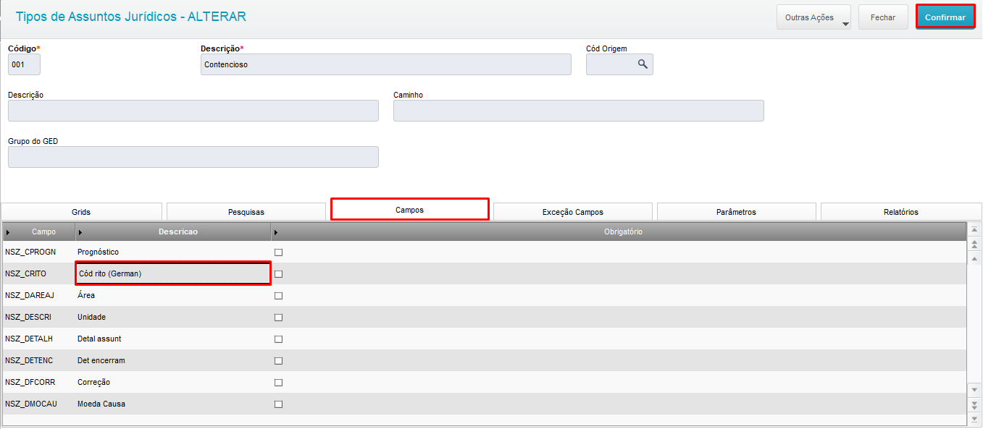The height and width of the screenshot is (429, 983).
Task: Click the Det encerram description cell
Action: point(173,360)
